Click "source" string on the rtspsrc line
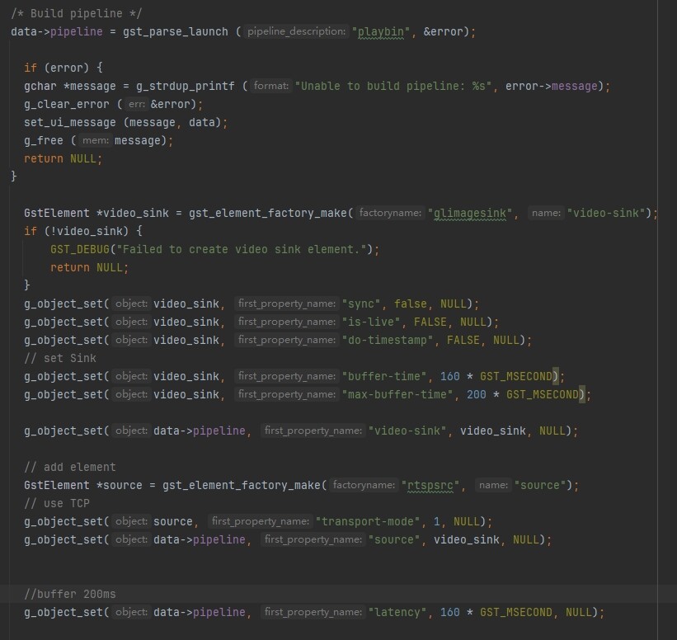677x640 pixels. click(x=539, y=485)
